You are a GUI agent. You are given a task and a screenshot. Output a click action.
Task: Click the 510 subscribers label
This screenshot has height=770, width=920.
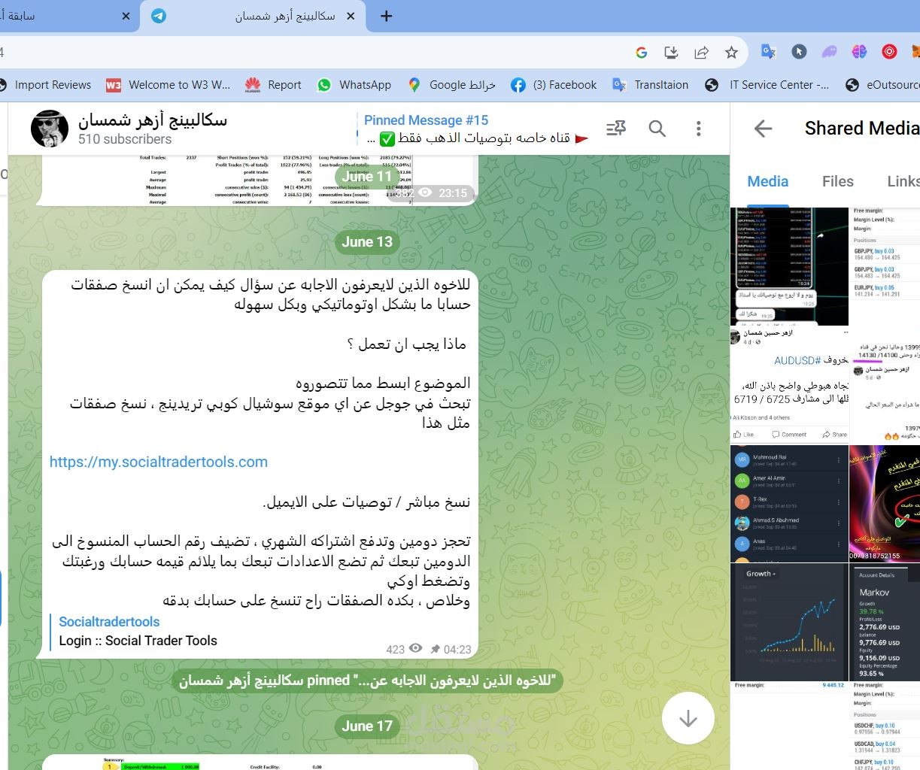(x=125, y=139)
